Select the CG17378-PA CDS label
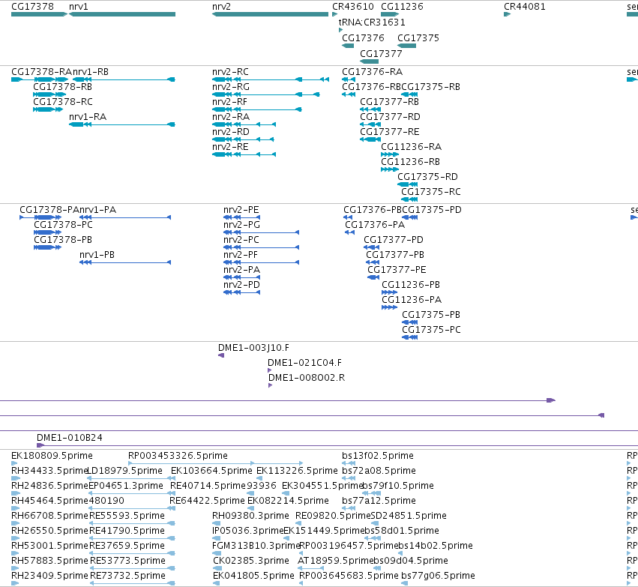This screenshot has width=638, height=587. (x=49, y=210)
